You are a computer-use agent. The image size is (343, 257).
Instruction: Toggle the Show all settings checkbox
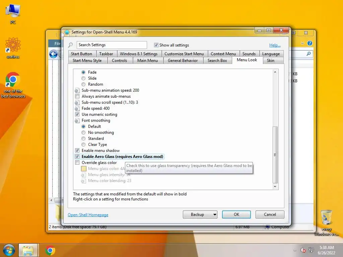(156, 45)
